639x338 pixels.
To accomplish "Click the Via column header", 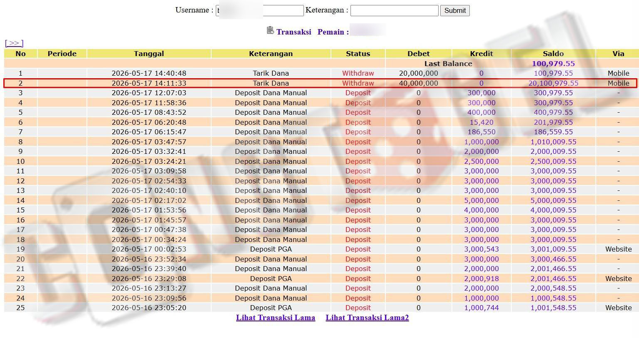I will (618, 54).
